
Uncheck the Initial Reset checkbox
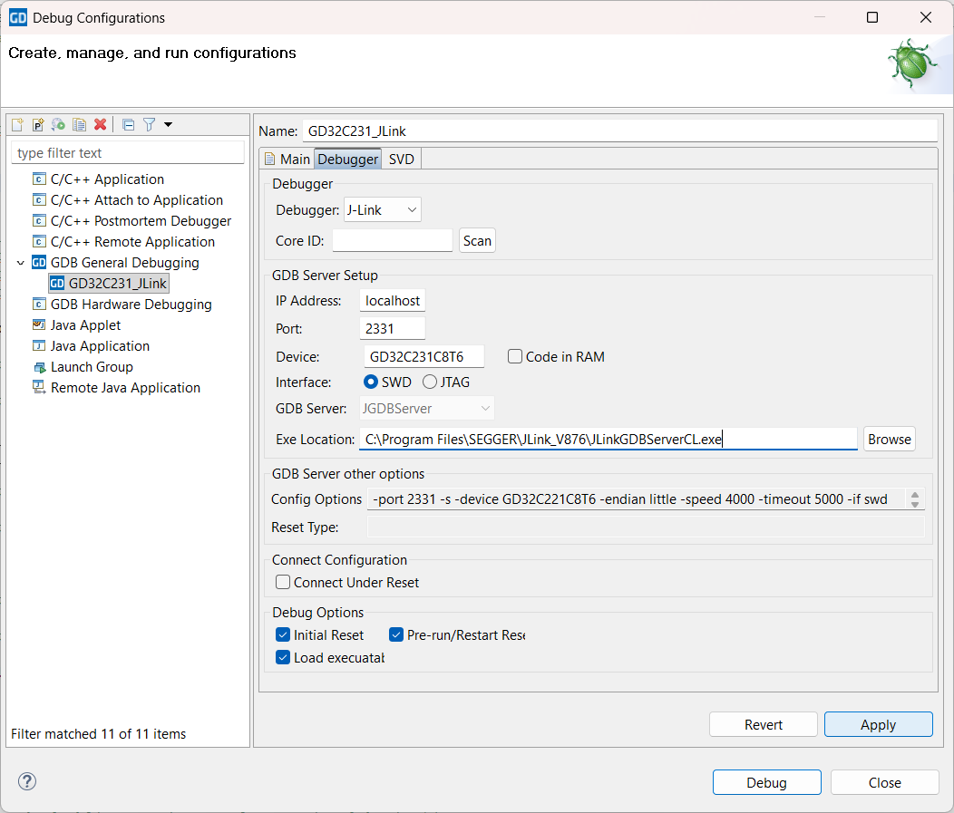tap(283, 635)
